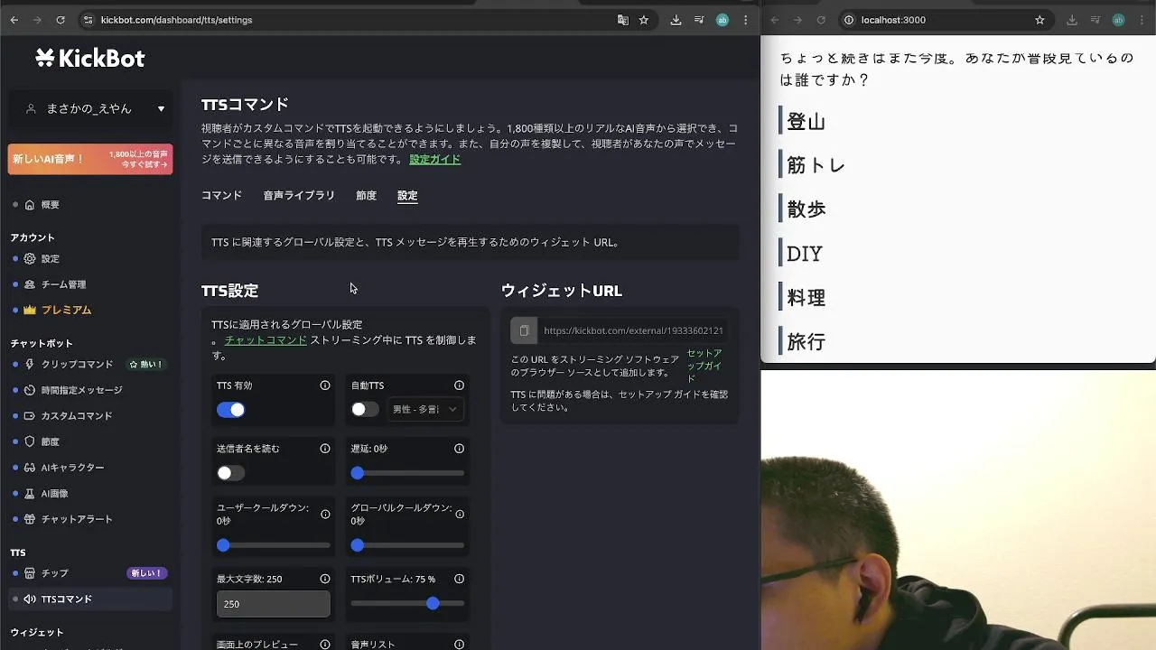Adjust the グローバルクールダウン slider

[407, 545]
